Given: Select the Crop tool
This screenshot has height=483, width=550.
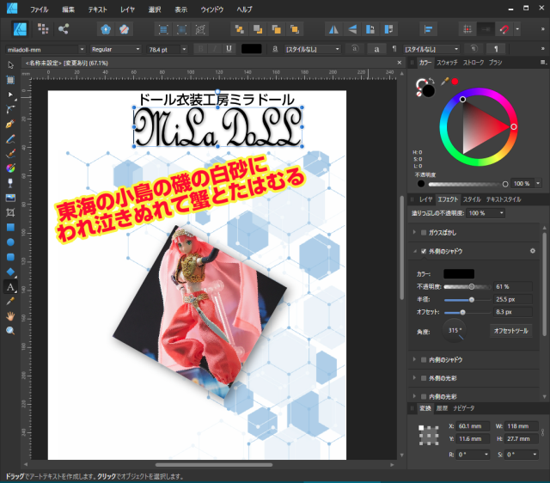Looking at the screenshot, I should (10, 212).
